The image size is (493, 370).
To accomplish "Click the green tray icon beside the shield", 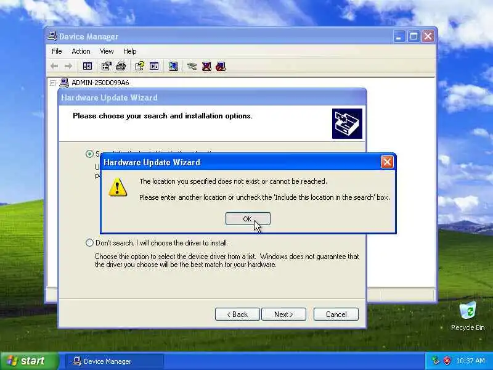I will [x=436, y=361].
